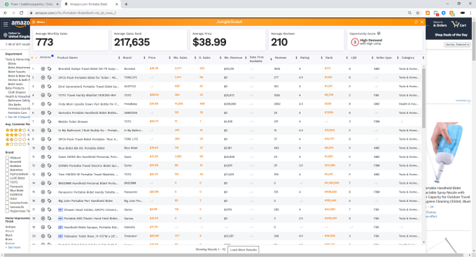Check the Blue Bidet brand filter
Screen dimensions: 476x257
7,191
